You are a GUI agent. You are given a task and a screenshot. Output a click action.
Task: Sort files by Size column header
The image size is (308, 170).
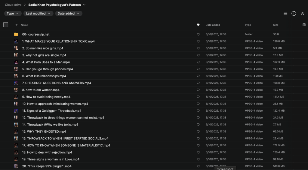pos(276,25)
